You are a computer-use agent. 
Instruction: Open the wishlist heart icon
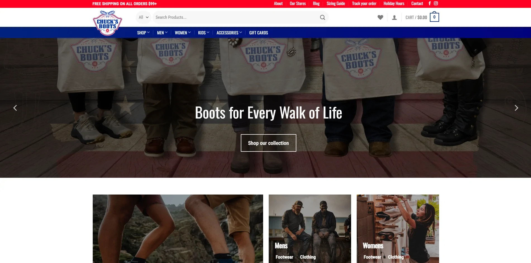click(380, 17)
